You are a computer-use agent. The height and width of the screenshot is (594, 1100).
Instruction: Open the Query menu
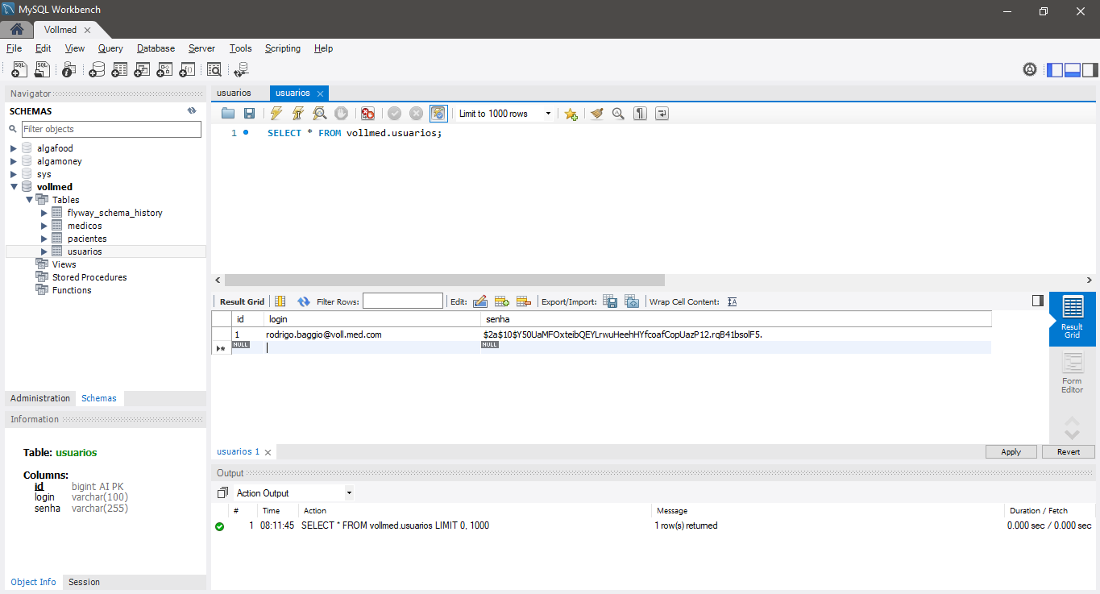point(110,48)
